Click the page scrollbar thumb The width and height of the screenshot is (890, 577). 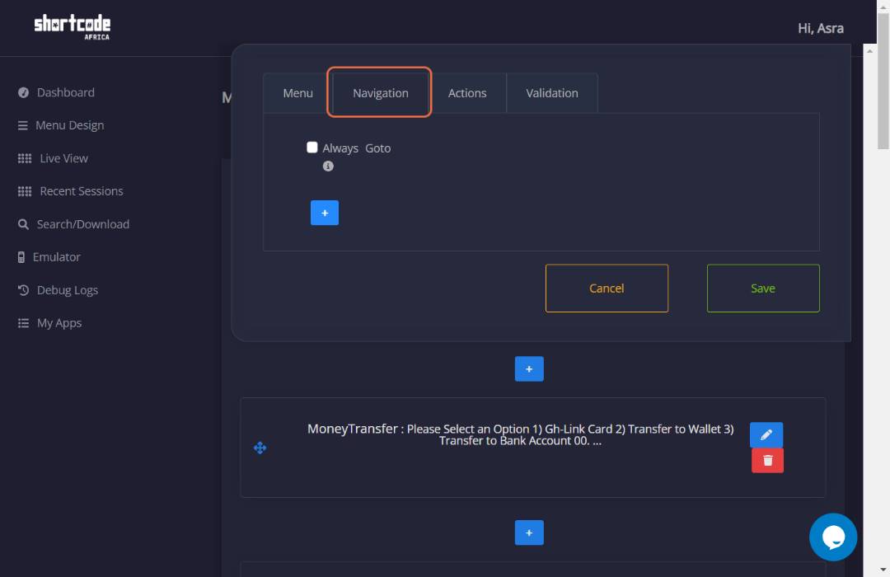[883, 81]
